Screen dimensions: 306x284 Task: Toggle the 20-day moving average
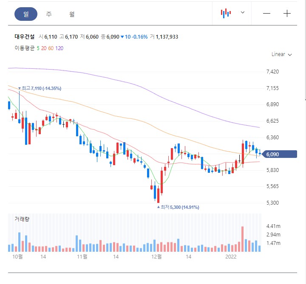pyautogui.click(x=44, y=48)
